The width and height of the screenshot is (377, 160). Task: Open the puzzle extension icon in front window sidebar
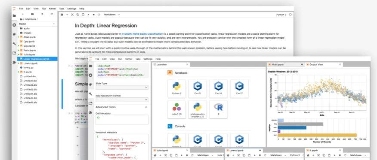pos(90,112)
